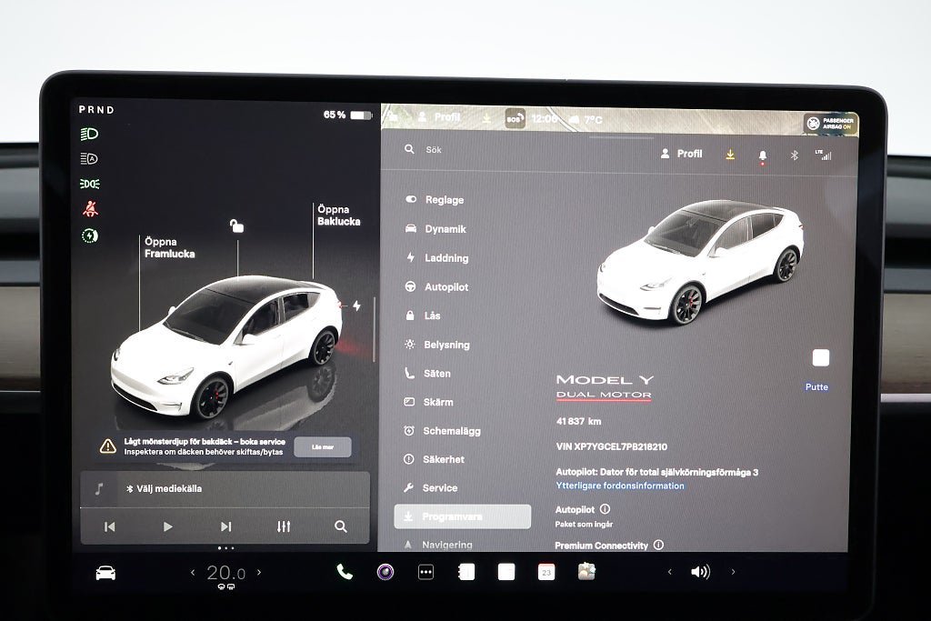The width and height of the screenshot is (931, 621).
Task: Tap the notification bell icon
Action: (762, 155)
